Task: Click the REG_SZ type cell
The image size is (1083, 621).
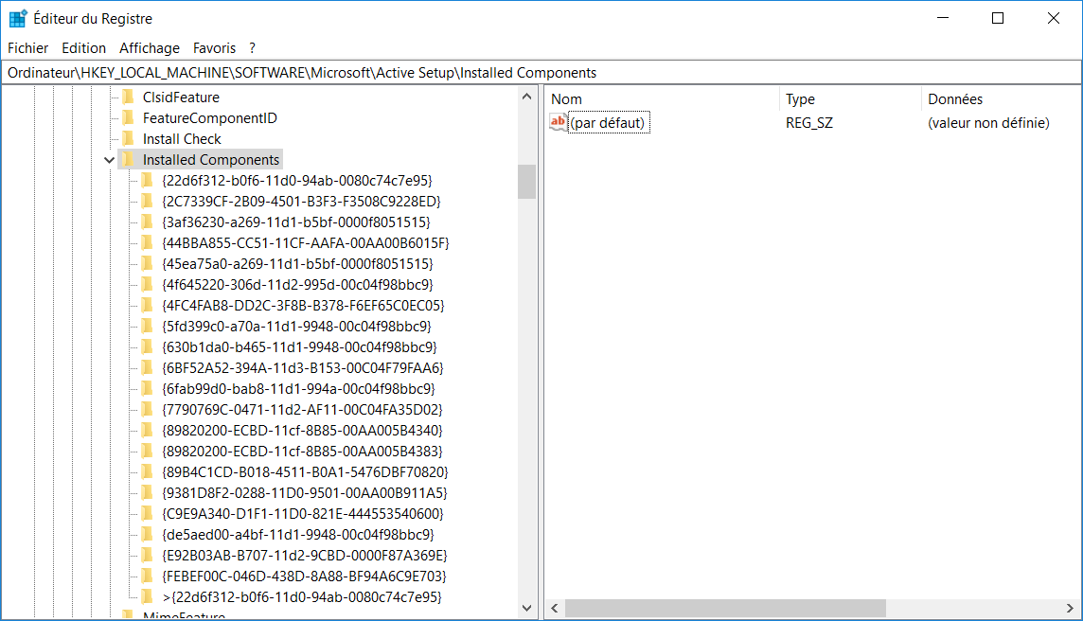Action: point(809,123)
